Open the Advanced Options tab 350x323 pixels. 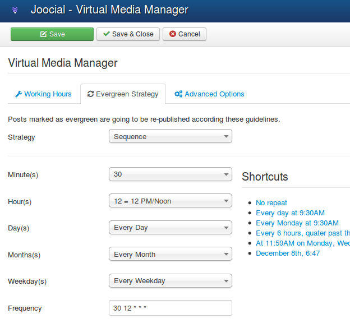point(209,94)
